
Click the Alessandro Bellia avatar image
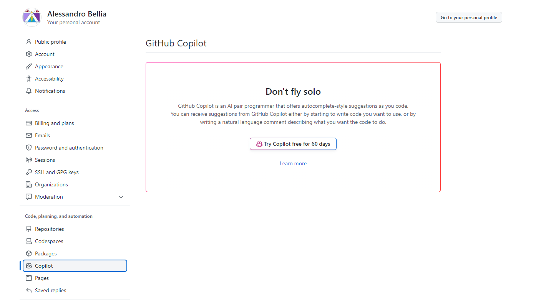pyautogui.click(x=32, y=17)
